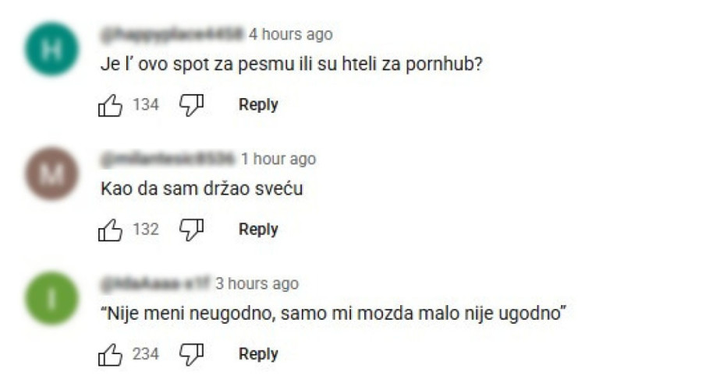Image resolution: width=702 pixels, height=386 pixels.
Task: Open the green I user avatar
Action: 51,298
